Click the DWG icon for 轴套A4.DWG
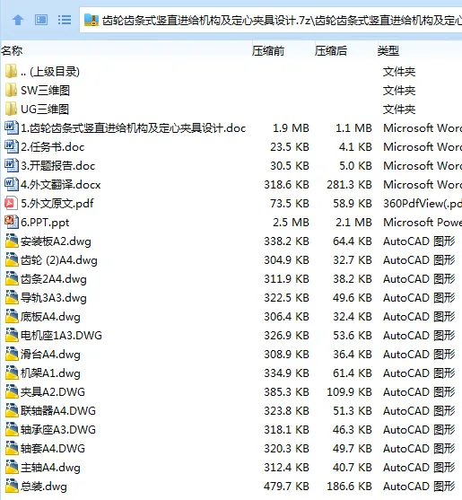This screenshot has width=462, height=500. click(12, 448)
